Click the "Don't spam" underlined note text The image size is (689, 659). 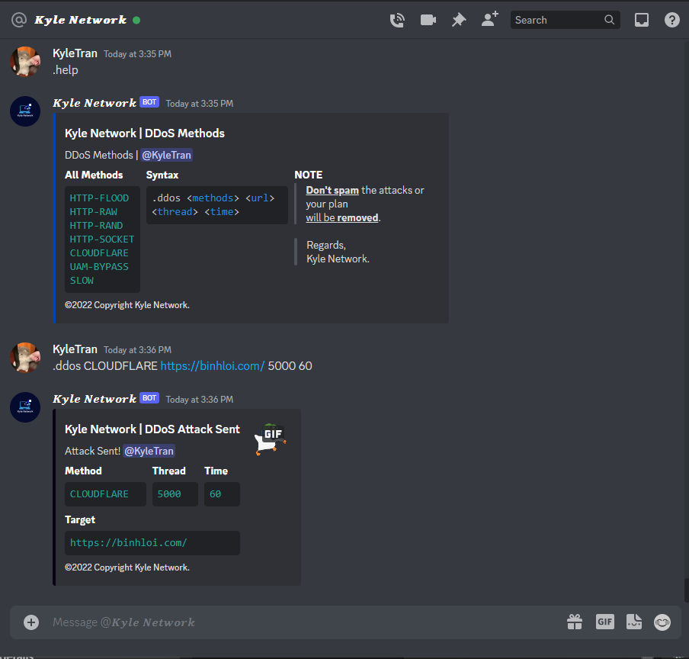click(332, 191)
